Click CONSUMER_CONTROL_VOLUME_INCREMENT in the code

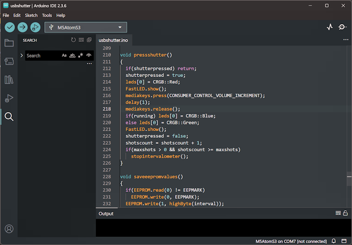(x=215, y=95)
